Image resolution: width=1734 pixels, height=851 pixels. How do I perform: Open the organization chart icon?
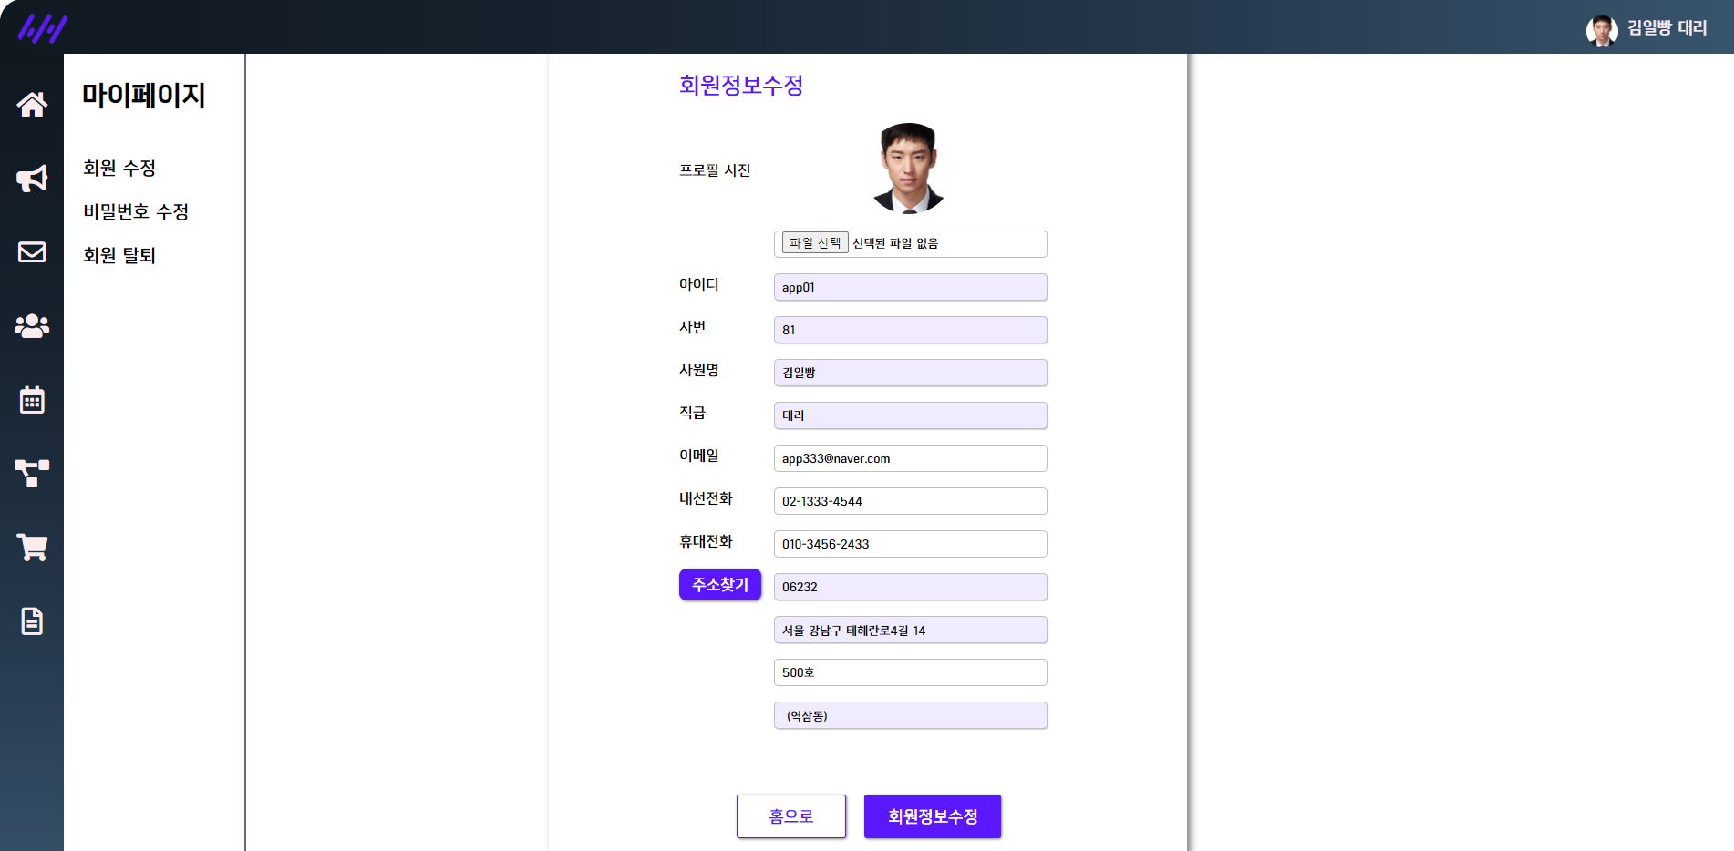coord(32,474)
